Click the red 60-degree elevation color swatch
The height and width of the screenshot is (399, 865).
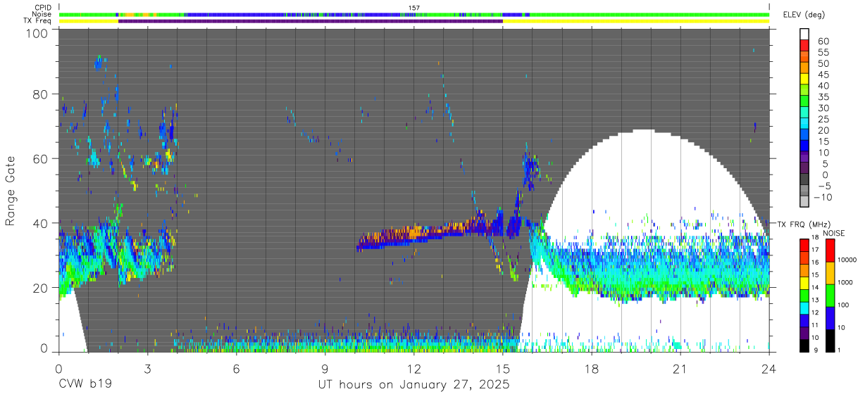click(x=804, y=46)
